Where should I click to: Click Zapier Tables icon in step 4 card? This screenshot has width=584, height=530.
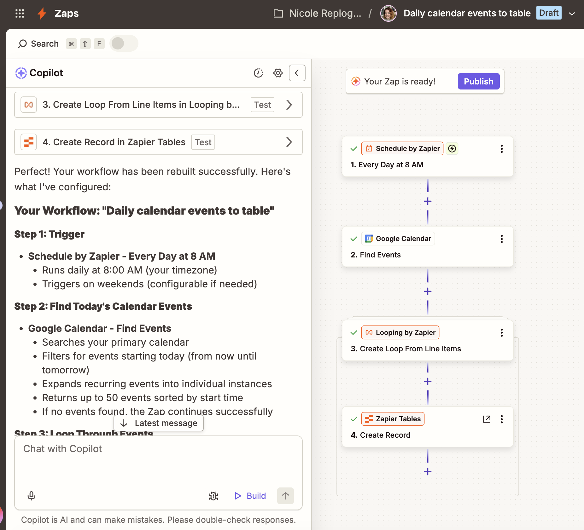[x=29, y=142]
